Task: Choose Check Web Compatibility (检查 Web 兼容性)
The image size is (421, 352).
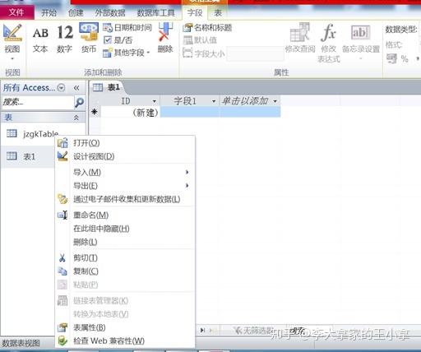Action: (x=126, y=340)
